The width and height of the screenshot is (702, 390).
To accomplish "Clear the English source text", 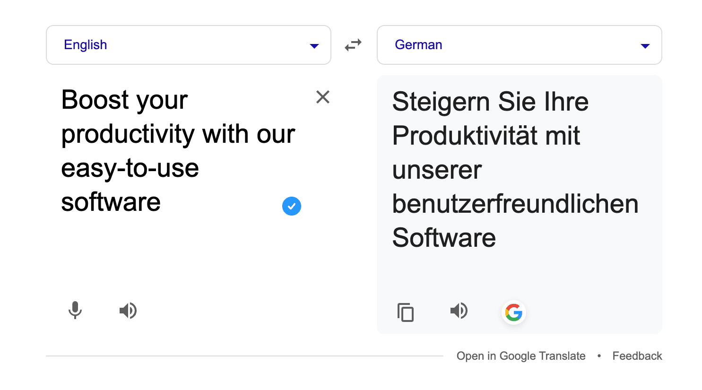I will coord(322,97).
